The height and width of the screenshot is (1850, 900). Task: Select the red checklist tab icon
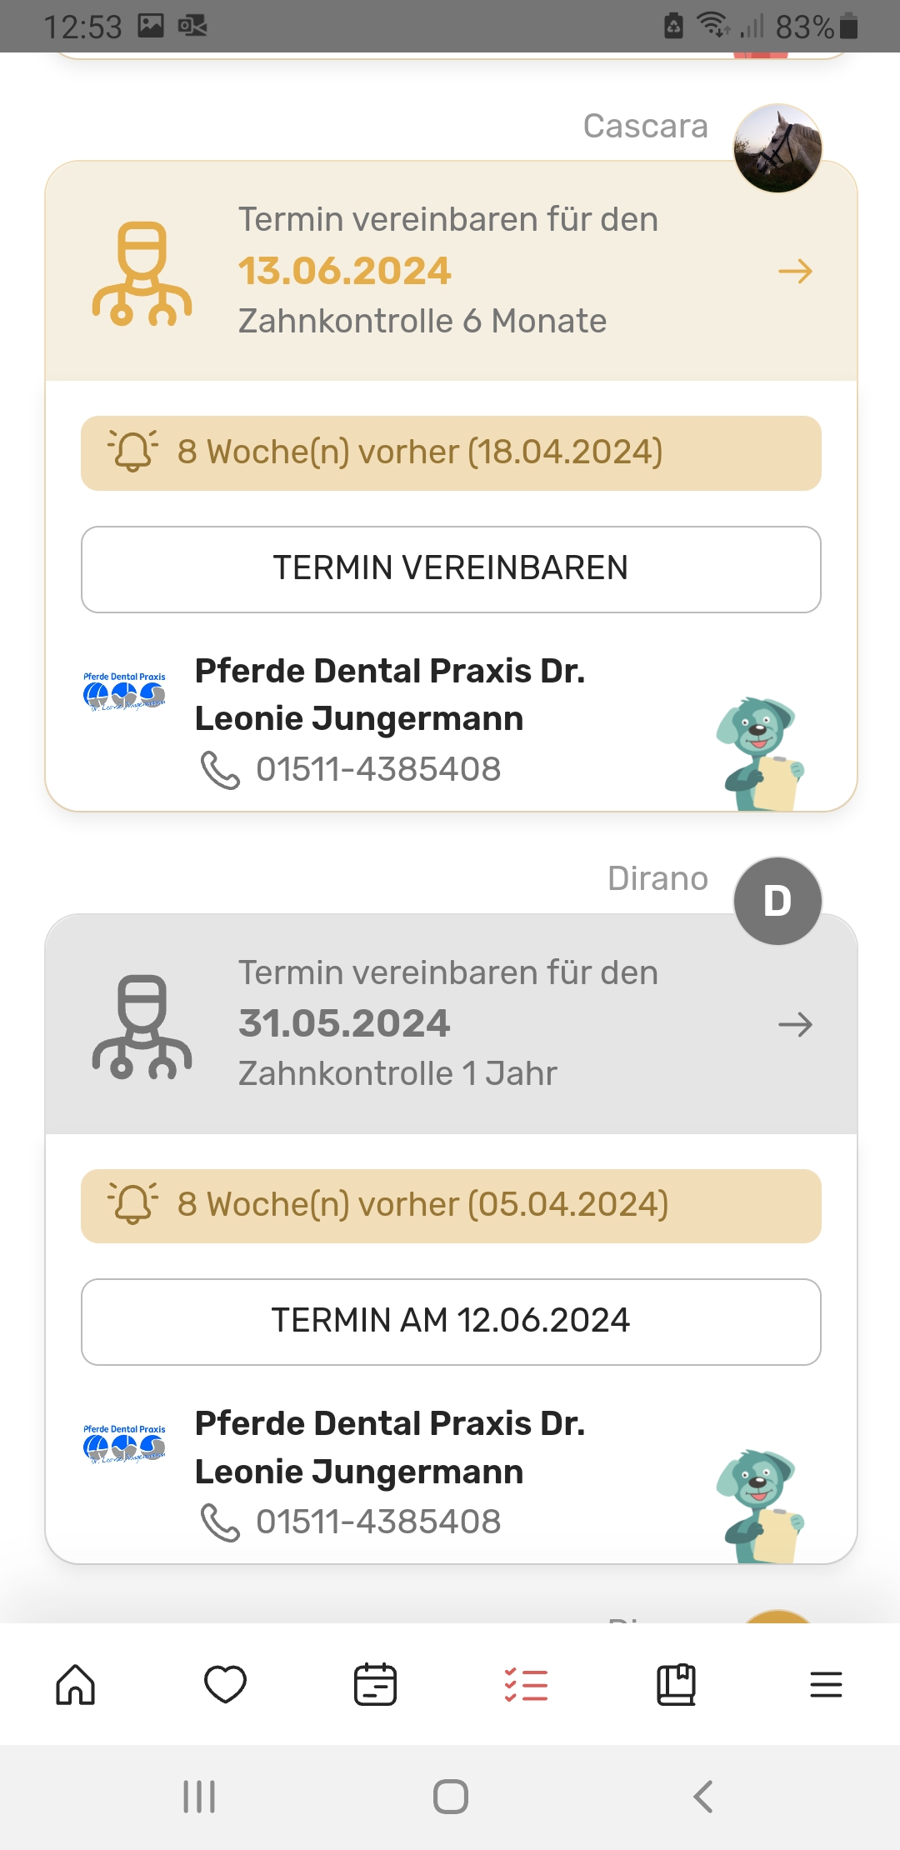coord(526,1684)
